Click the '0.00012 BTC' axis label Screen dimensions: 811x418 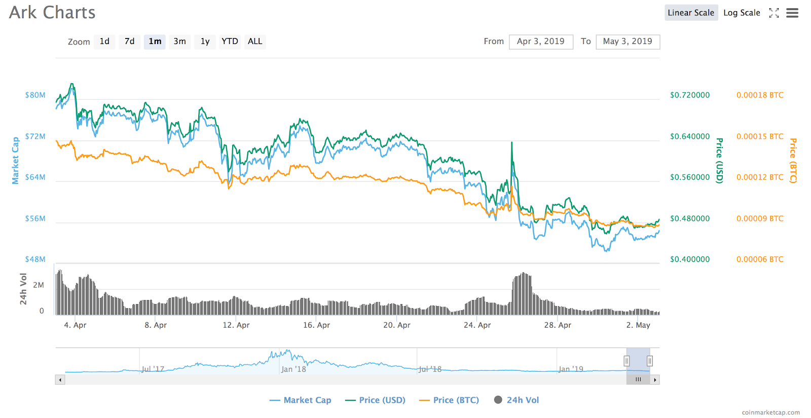pos(760,177)
